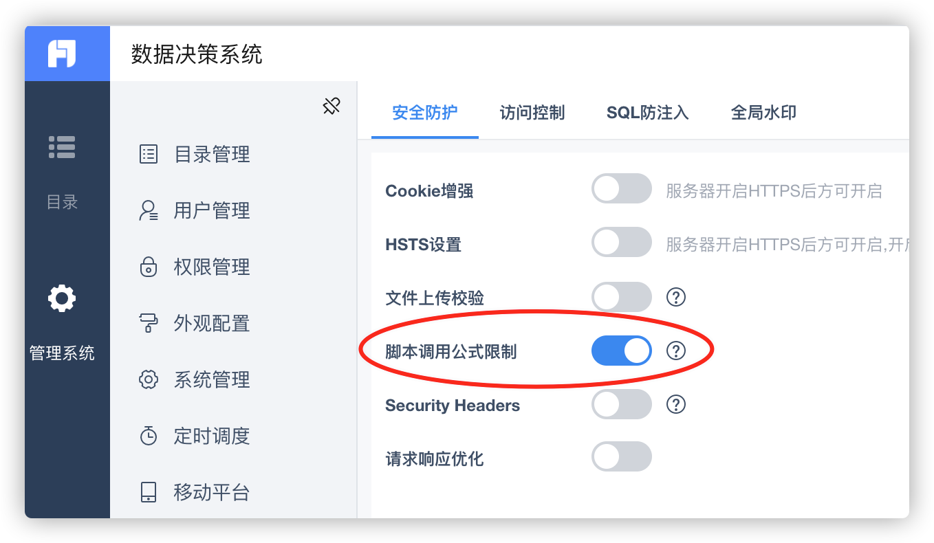The width and height of the screenshot is (934, 543).
Task: Click the 目录管理 list icon
Action: (149, 154)
